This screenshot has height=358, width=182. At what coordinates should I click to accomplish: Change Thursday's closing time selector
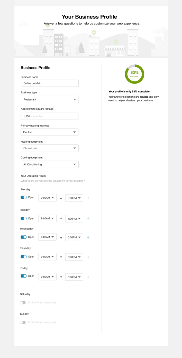point(74,257)
